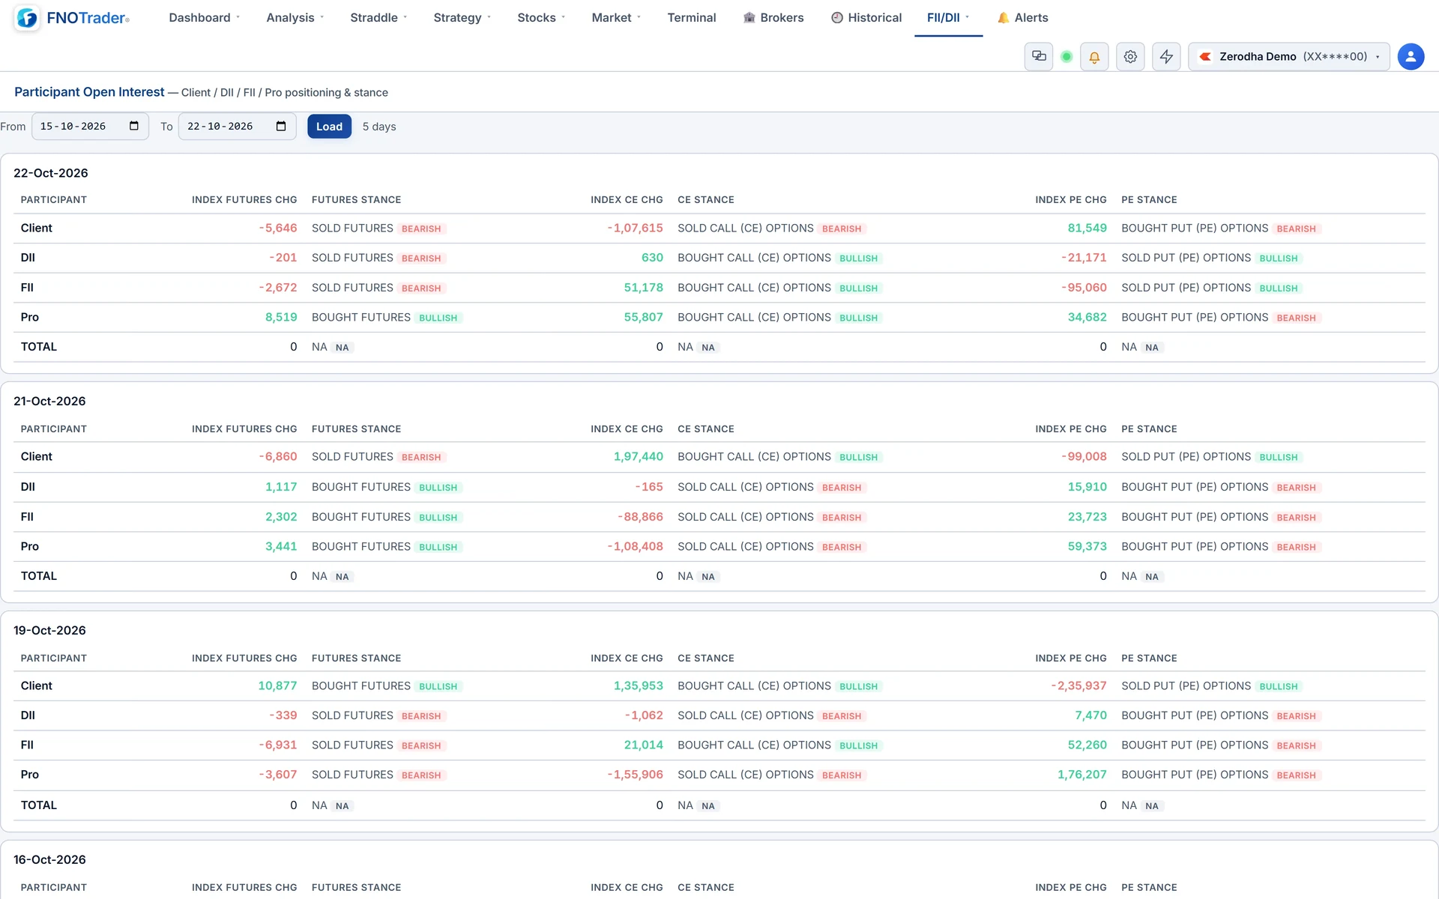Open the settings gear icon
Screen dimensions: 1439x899
click(1130, 57)
